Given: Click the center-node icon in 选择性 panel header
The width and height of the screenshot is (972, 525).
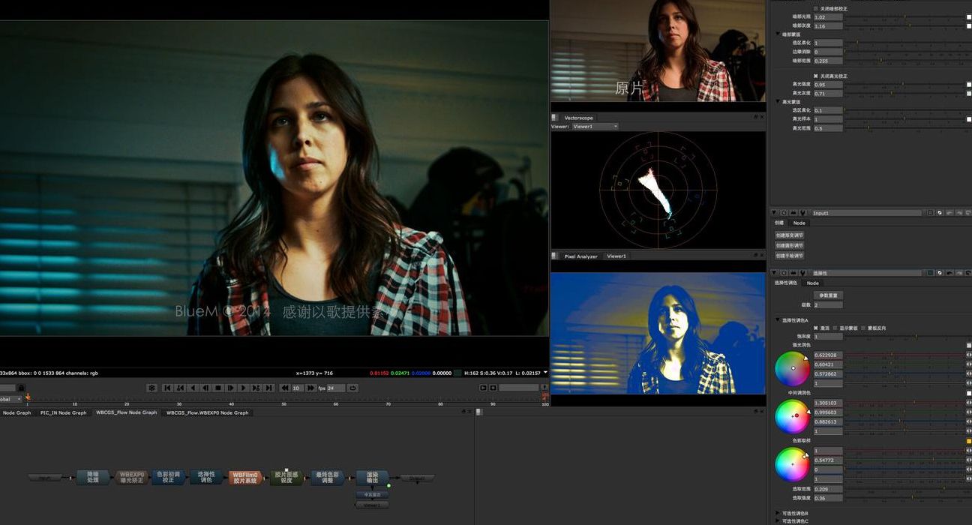Looking at the screenshot, I should [x=784, y=273].
